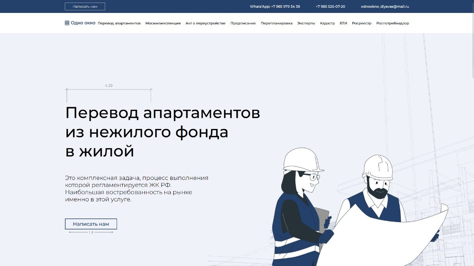Open the Мосжилинспекция section
Screen dimensions: 474x266
click(163, 23)
